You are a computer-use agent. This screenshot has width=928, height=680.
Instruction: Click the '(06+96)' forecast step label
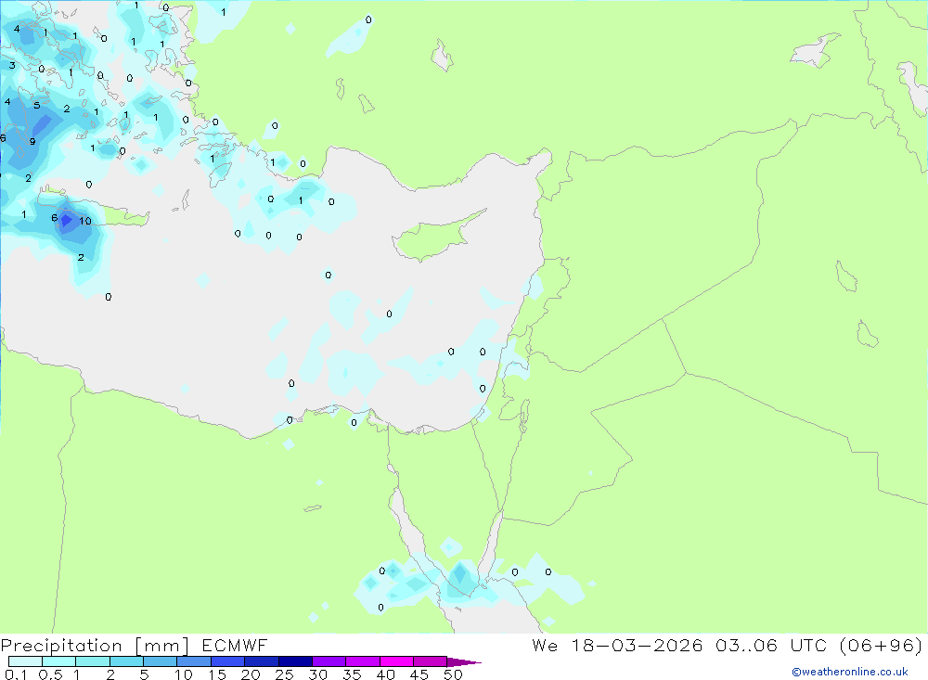[x=881, y=646]
